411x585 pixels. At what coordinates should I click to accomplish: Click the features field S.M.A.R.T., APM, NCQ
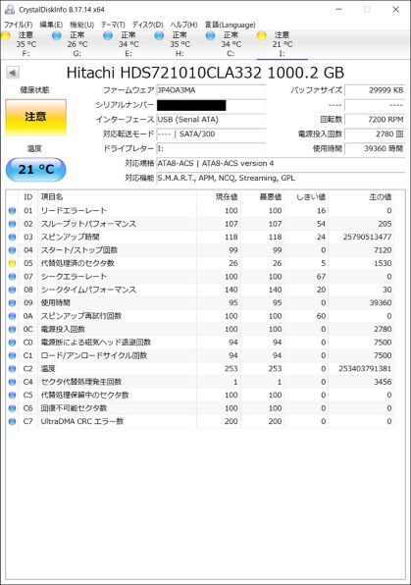pyautogui.click(x=281, y=178)
